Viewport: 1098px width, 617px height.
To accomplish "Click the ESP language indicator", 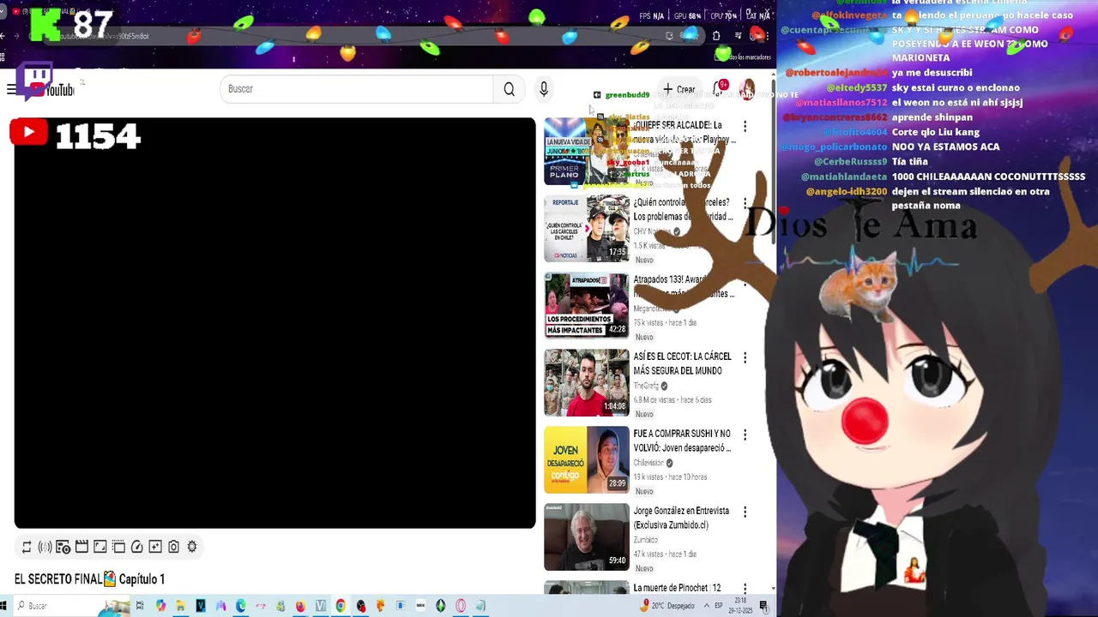I will (719, 605).
